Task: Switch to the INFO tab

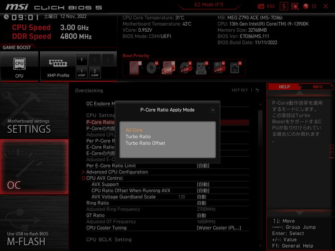Action: click(317, 86)
